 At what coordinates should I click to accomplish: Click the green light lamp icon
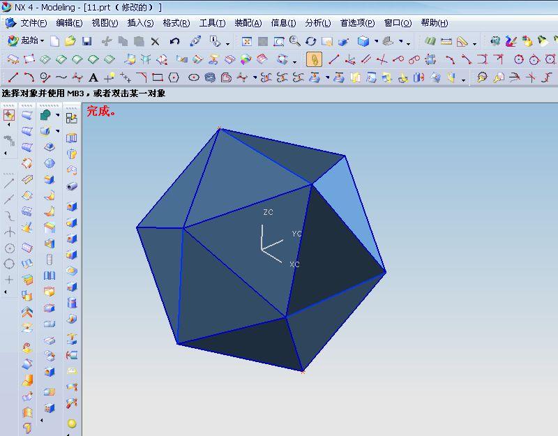542,41
